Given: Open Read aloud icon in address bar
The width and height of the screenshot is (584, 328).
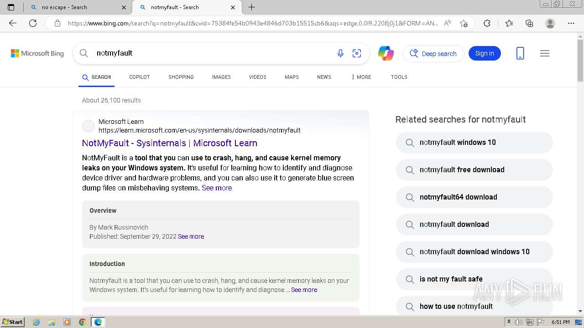Looking at the screenshot, I should 447,23.
